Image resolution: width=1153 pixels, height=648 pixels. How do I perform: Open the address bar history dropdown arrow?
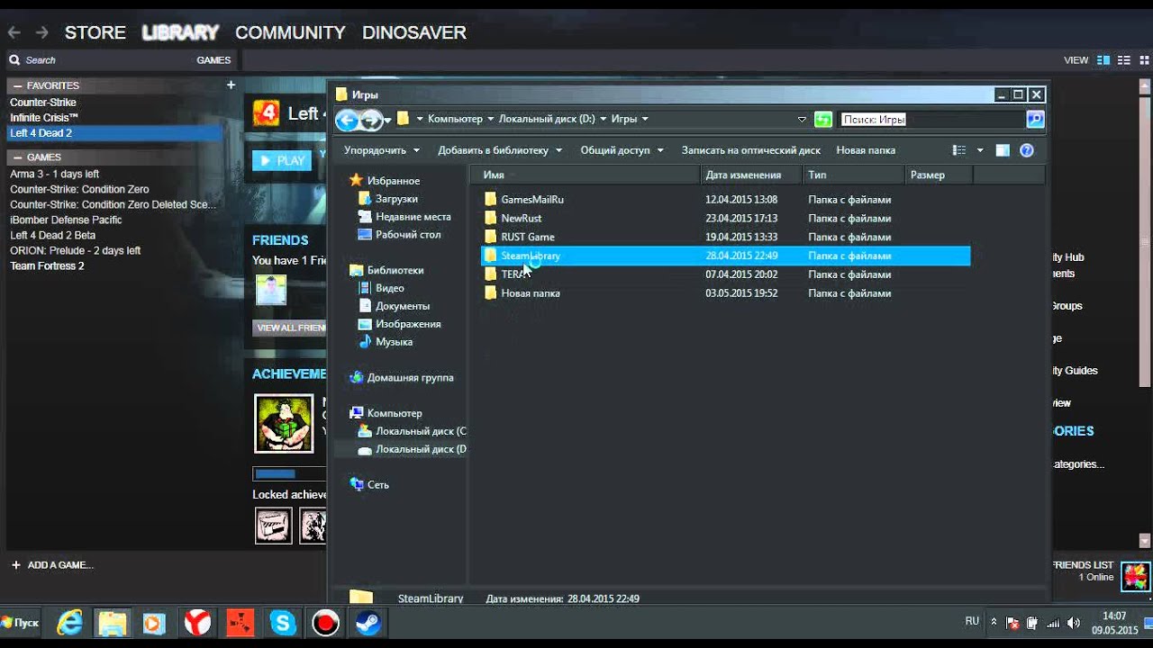coord(802,119)
